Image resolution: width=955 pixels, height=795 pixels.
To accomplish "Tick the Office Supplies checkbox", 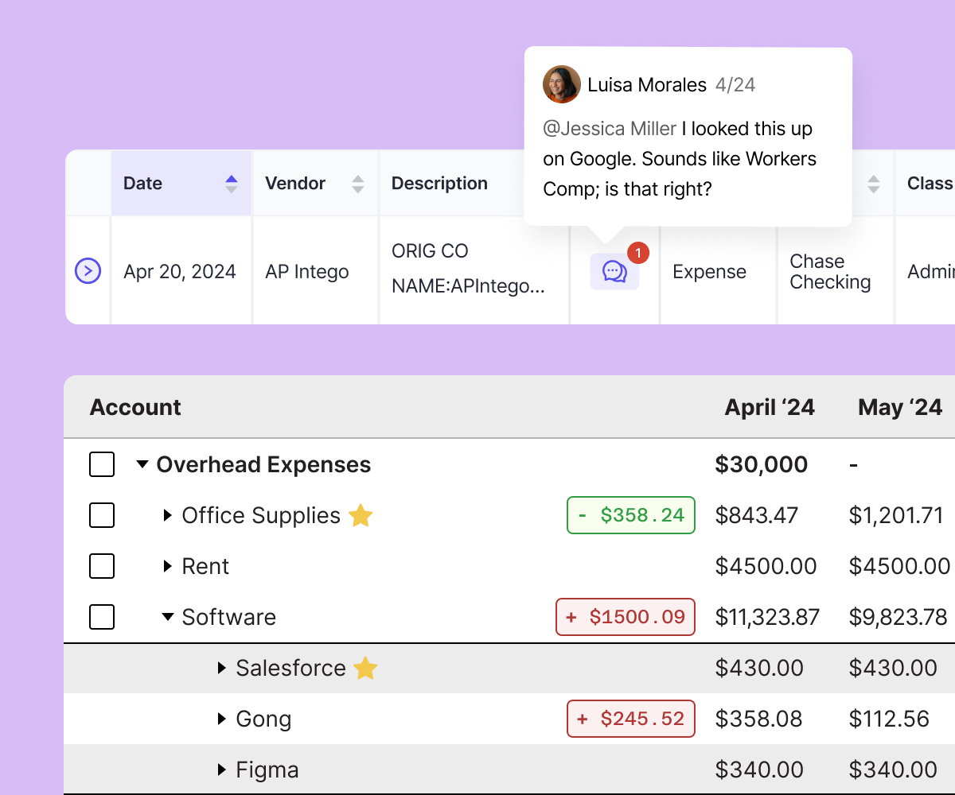I will (x=102, y=515).
